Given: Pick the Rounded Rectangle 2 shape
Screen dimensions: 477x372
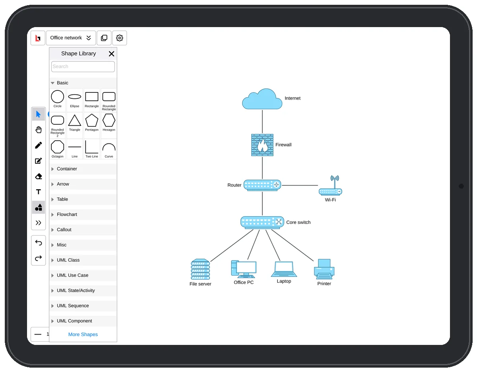Looking at the screenshot, I should point(58,125).
